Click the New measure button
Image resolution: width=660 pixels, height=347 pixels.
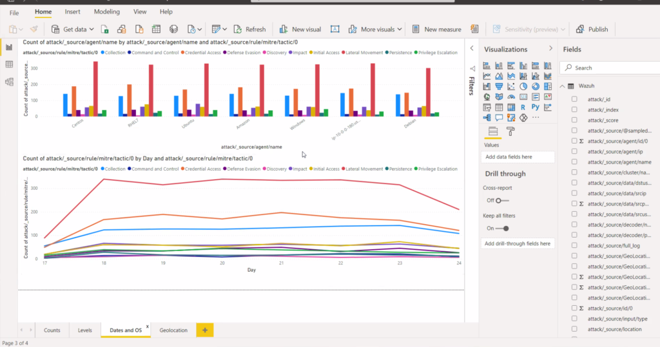436,30
